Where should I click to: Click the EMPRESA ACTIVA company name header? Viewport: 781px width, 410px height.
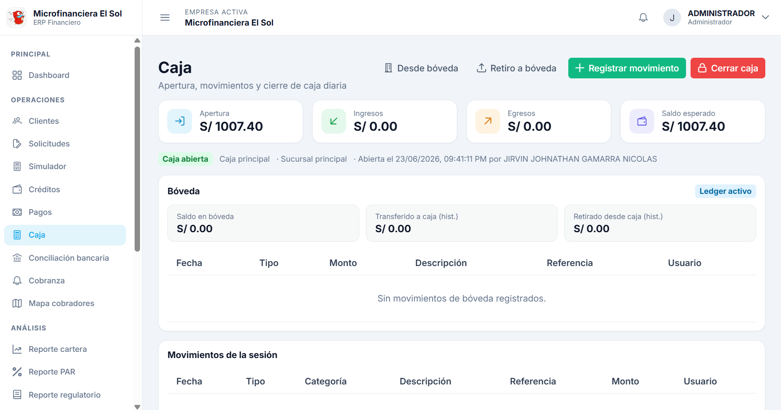click(229, 22)
